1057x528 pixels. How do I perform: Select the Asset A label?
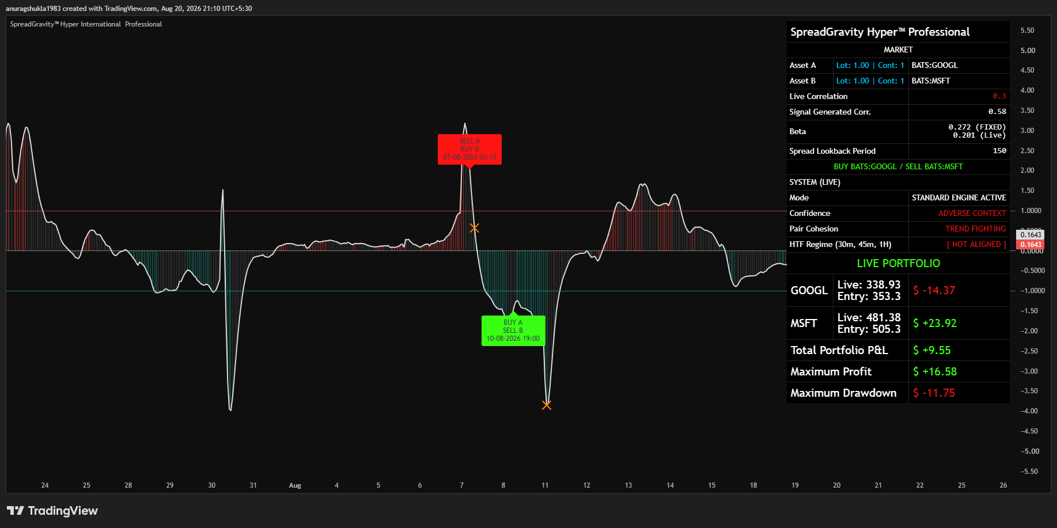802,66
